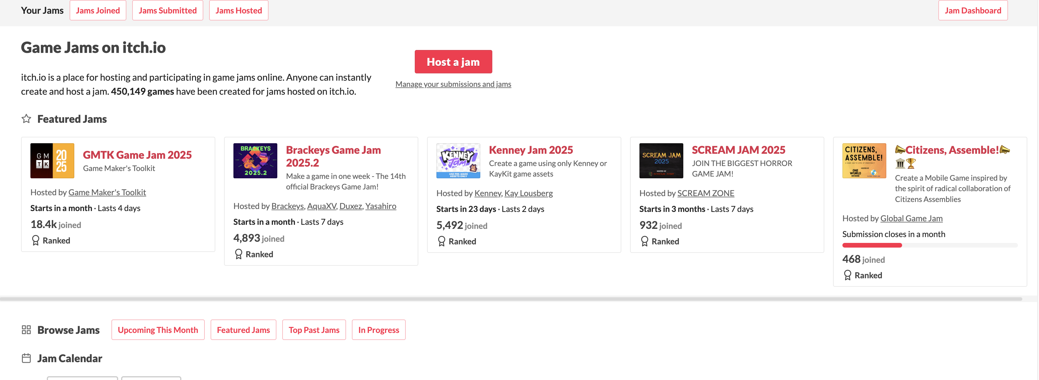Open the Citizens, Assemble! thumbnail
Screen dimensions: 1039x380
click(x=864, y=161)
